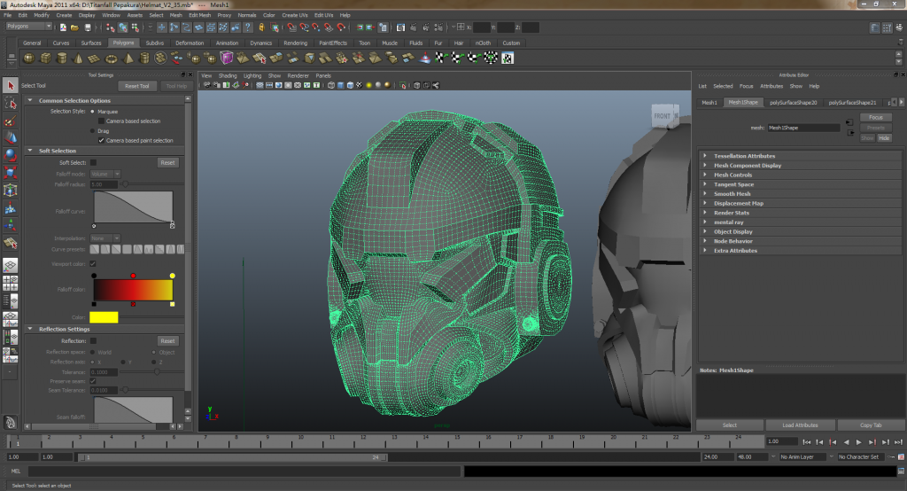Switch to the Rendering shelf tab
The width and height of the screenshot is (907, 491).
pos(297,43)
